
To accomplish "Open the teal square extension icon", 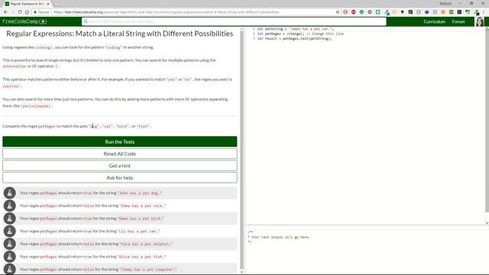I will click(x=377, y=12).
